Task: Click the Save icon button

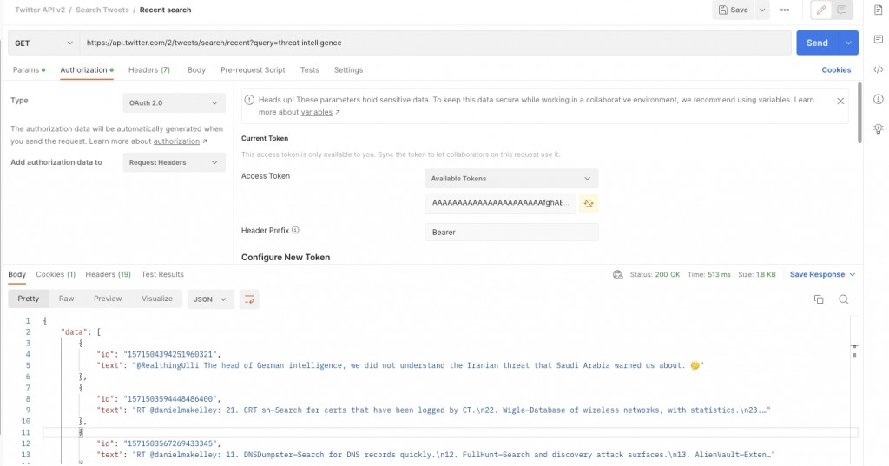Action: 733,10
